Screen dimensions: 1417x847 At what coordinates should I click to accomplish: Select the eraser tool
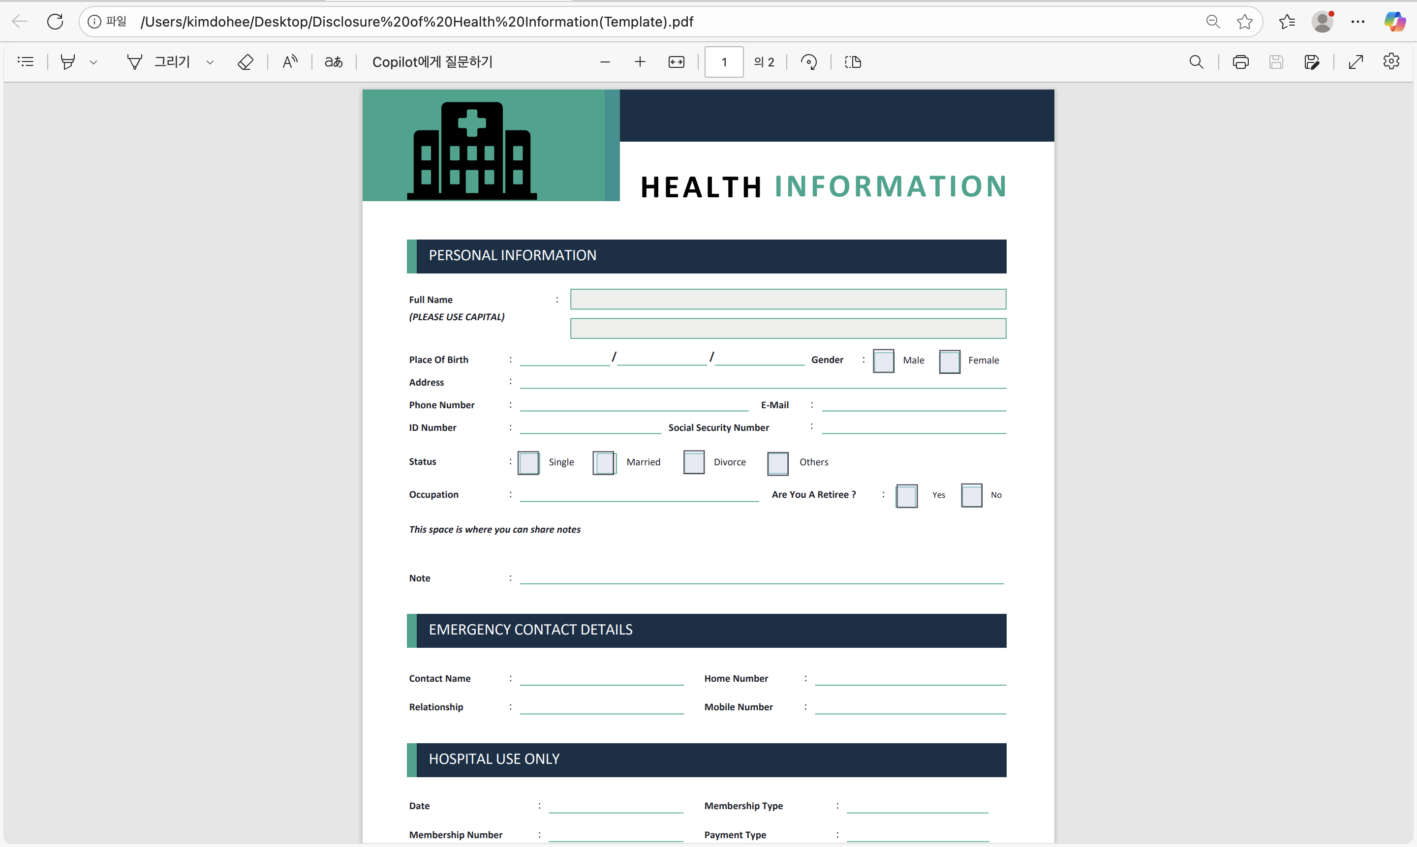coord(246,61)
